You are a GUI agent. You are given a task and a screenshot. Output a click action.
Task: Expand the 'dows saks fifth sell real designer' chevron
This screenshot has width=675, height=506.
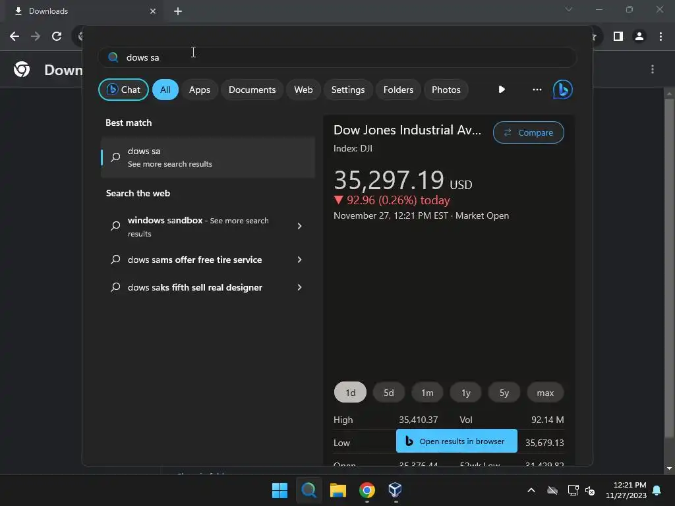(300, 287)
